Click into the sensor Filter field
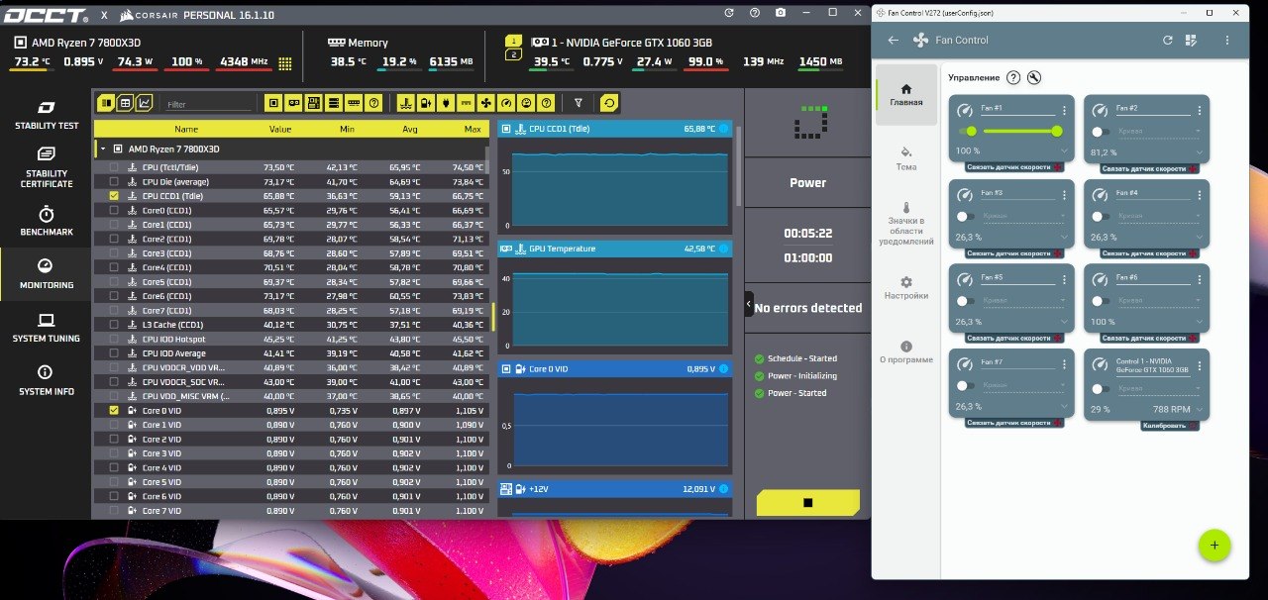 tap(208, 104)
